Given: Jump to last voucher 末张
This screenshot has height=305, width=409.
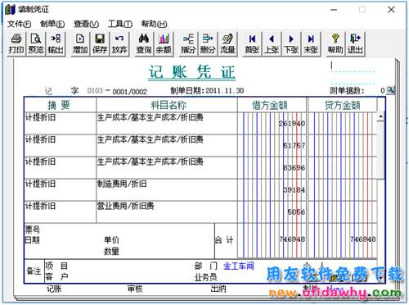Looking at the screenshot, I should coord(311,44).
